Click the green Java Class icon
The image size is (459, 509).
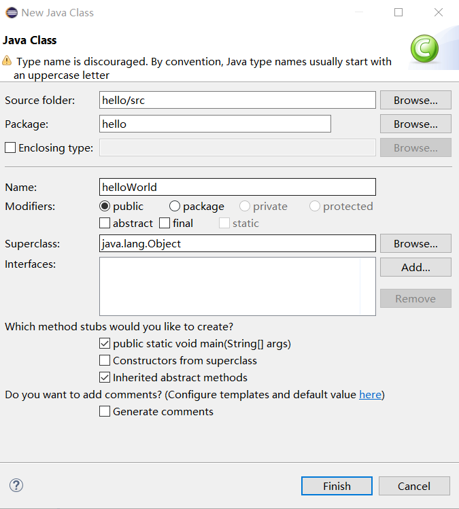click(424, 48)
